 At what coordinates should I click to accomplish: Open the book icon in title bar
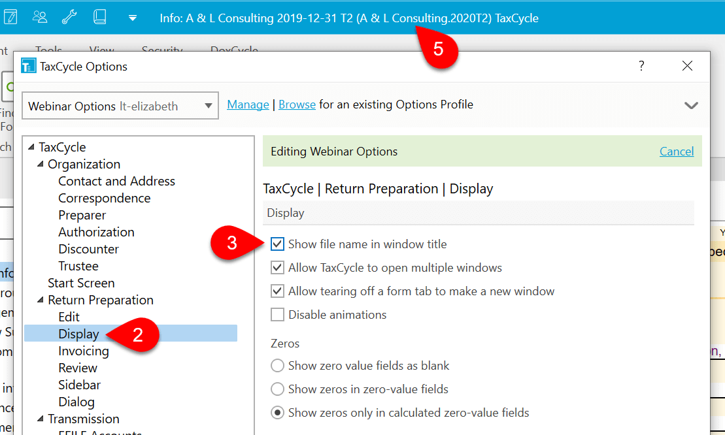pos(99,17)
